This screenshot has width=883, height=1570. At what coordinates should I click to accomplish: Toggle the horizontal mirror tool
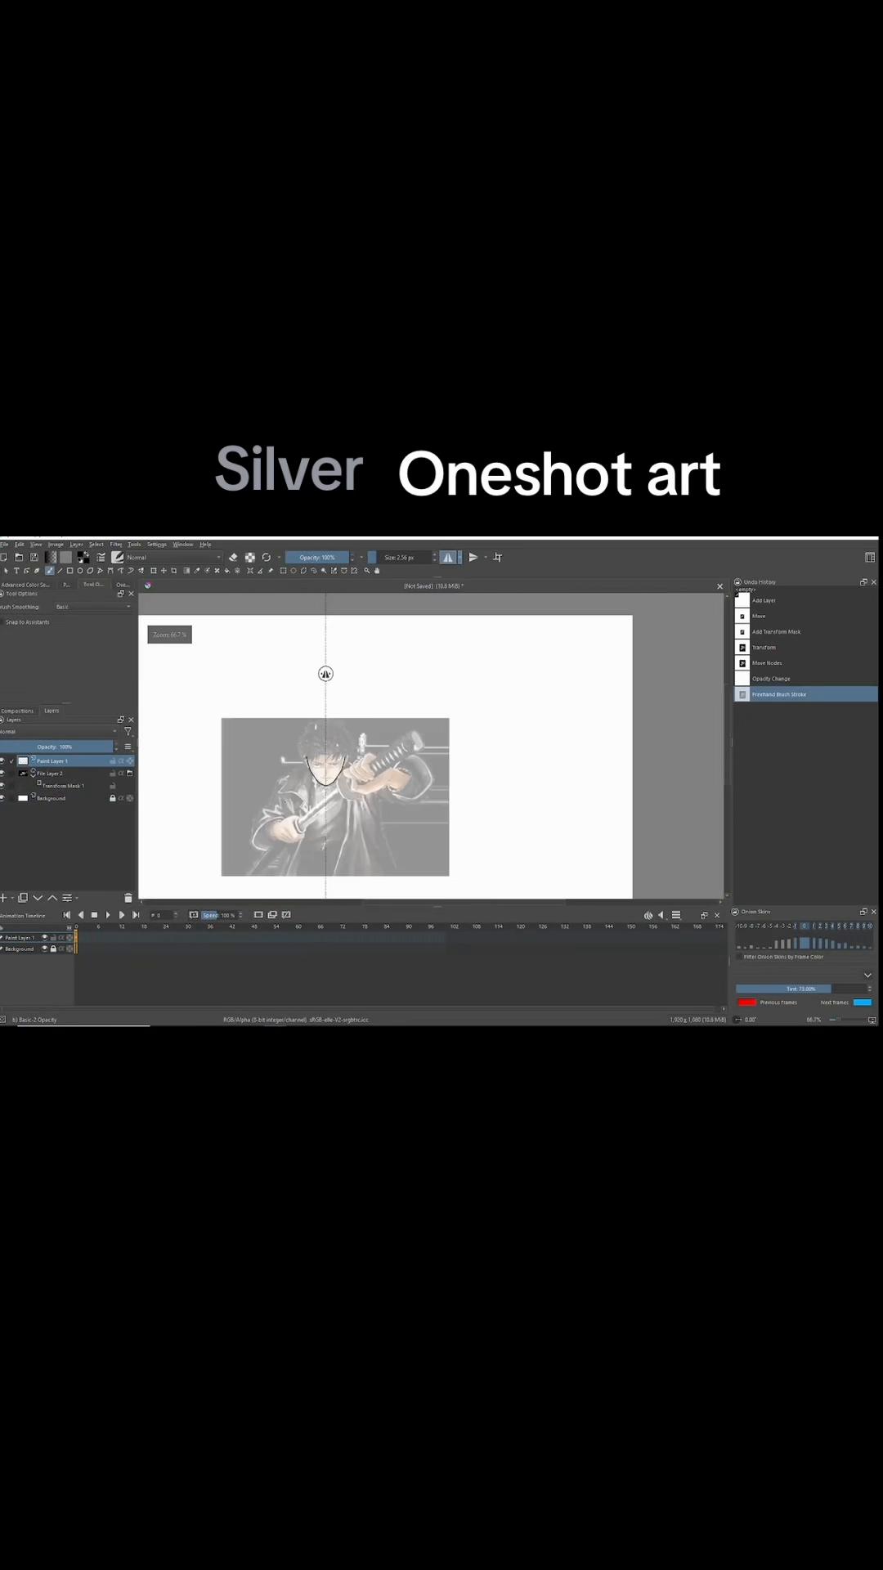pos(448,557)
